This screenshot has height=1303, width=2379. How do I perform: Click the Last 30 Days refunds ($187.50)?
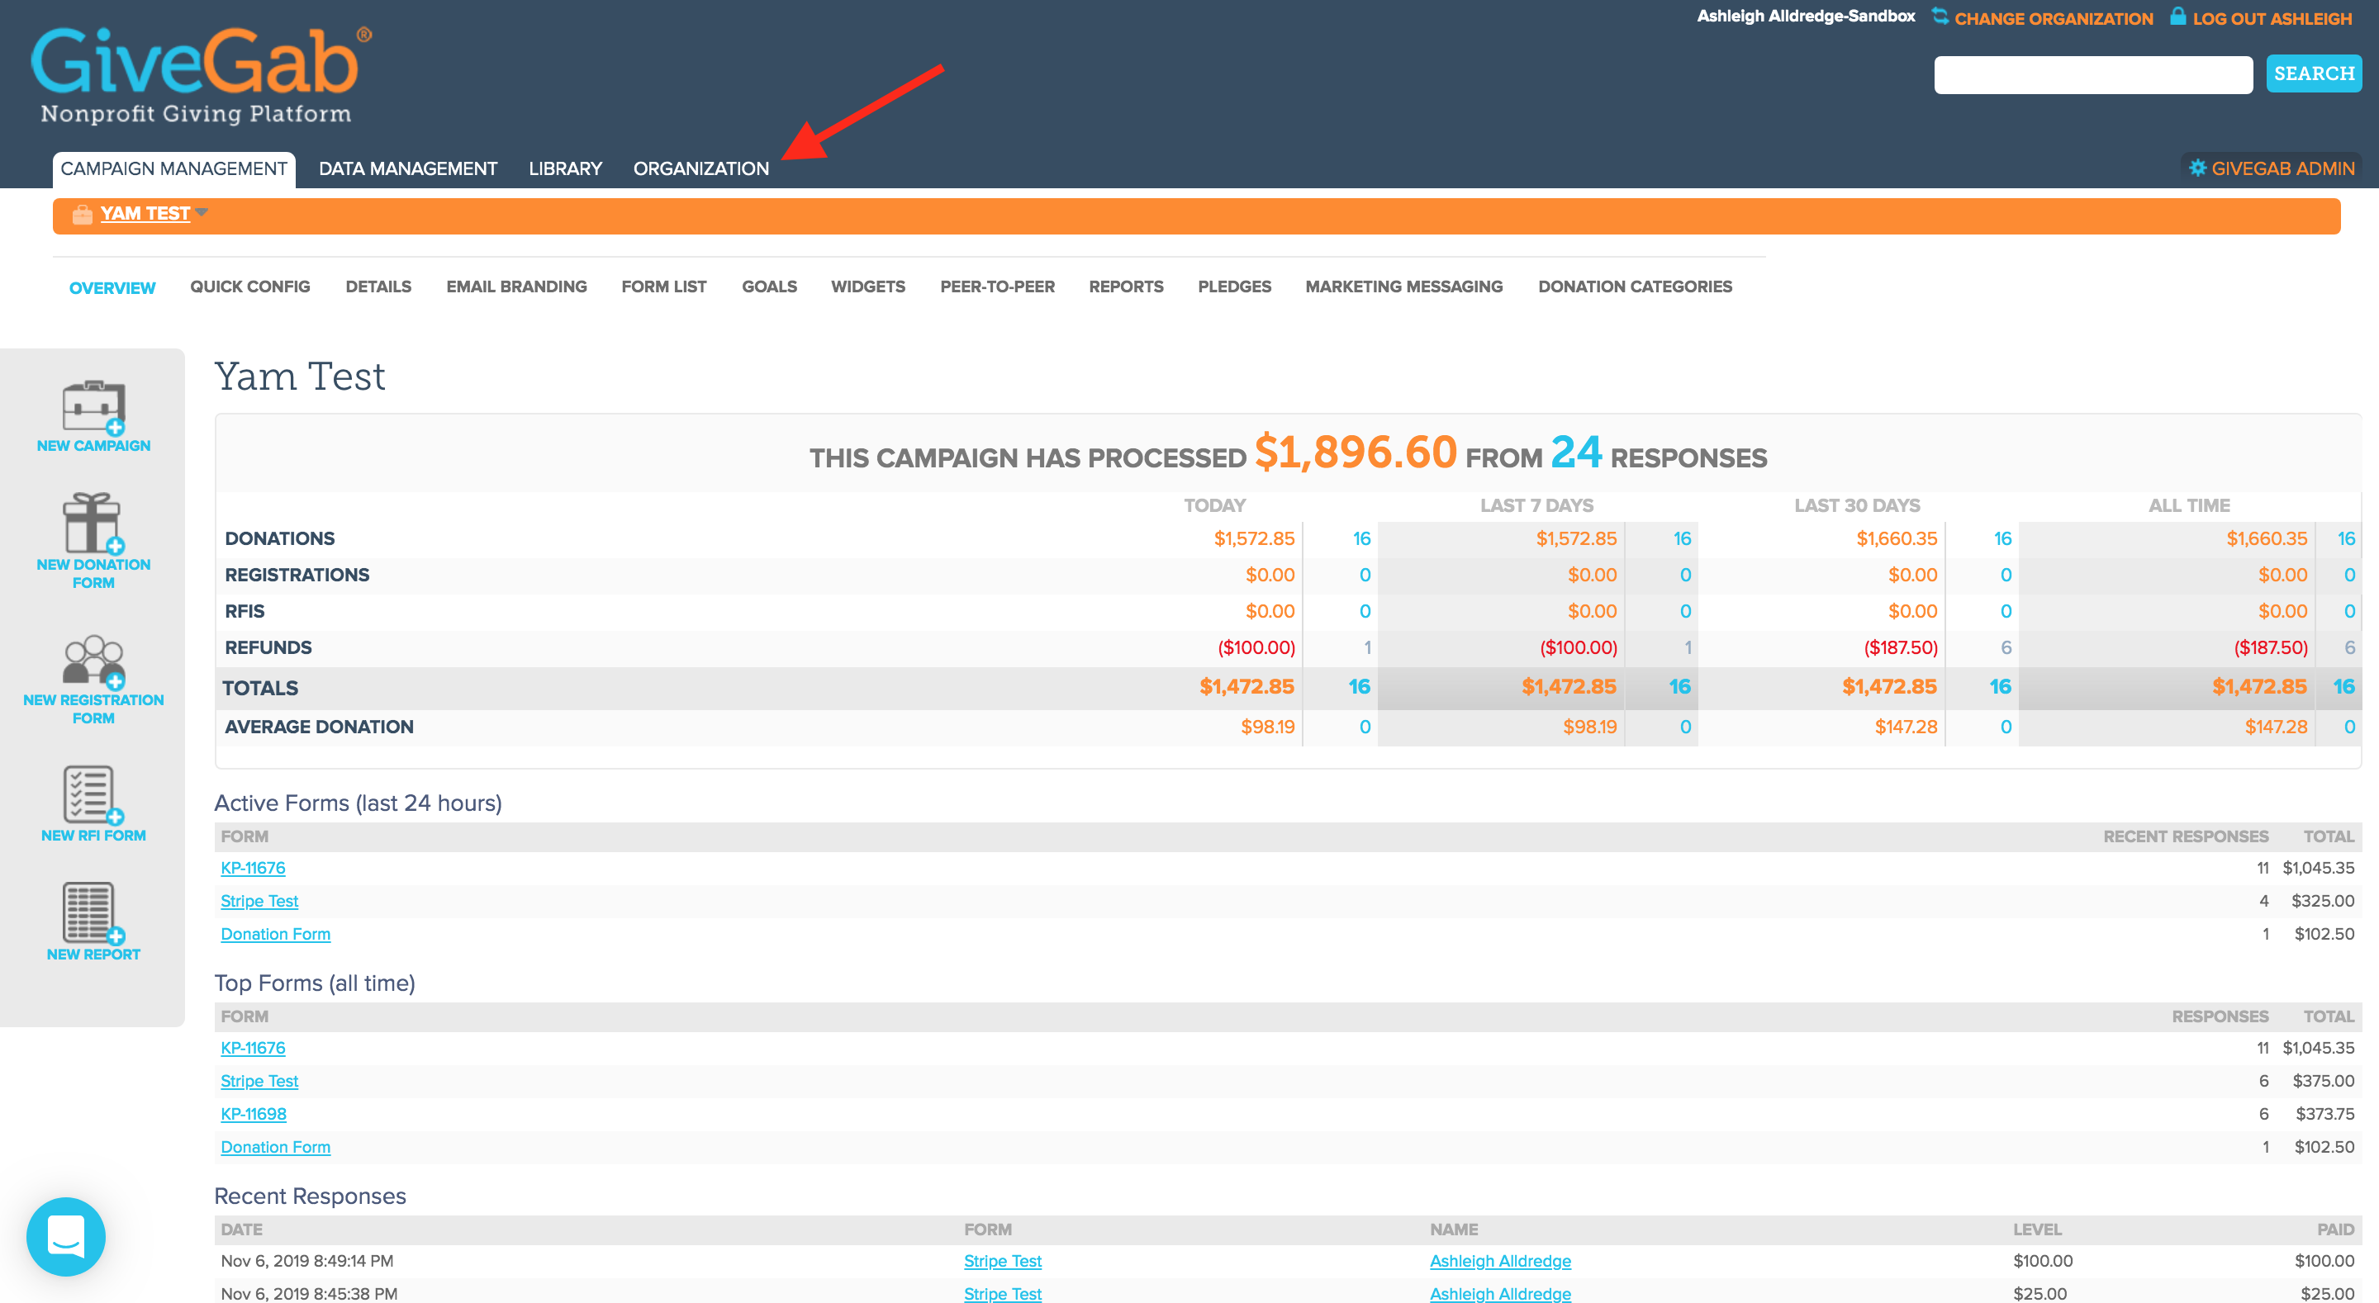point(1901,648)
